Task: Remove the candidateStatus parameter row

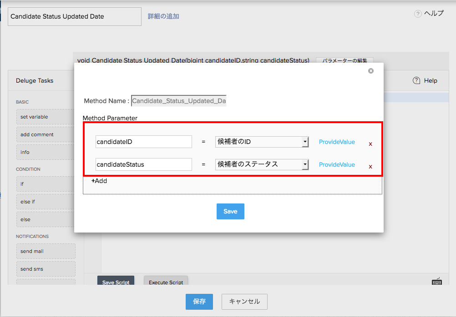Action: point(370,167)
